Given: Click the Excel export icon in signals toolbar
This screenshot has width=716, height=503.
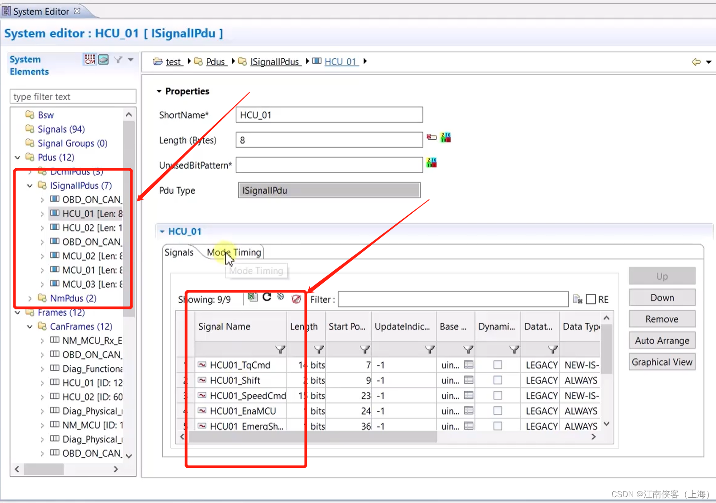Looking at the screenshot, I should point(253,297).
